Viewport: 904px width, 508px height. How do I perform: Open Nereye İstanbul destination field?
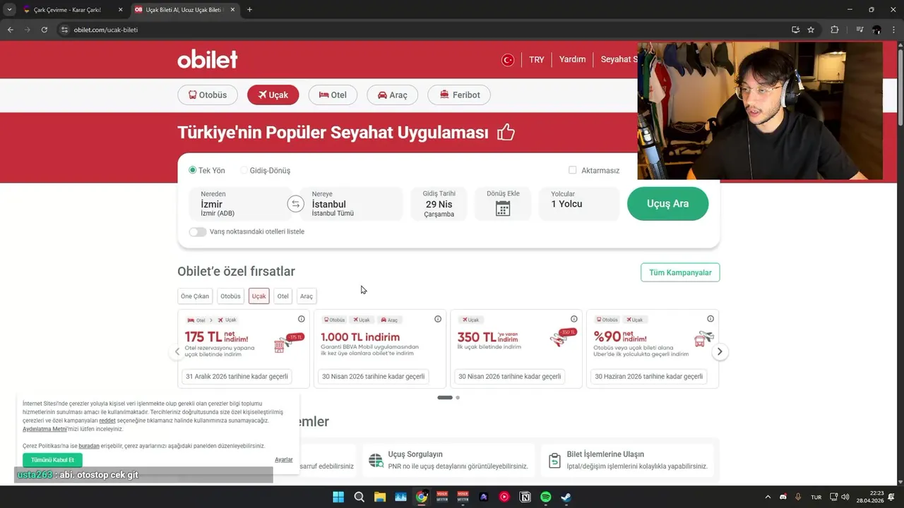[x=352, y=204]
